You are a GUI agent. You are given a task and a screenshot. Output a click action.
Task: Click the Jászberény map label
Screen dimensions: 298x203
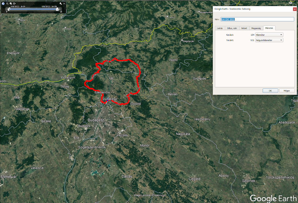pos(202,119)
